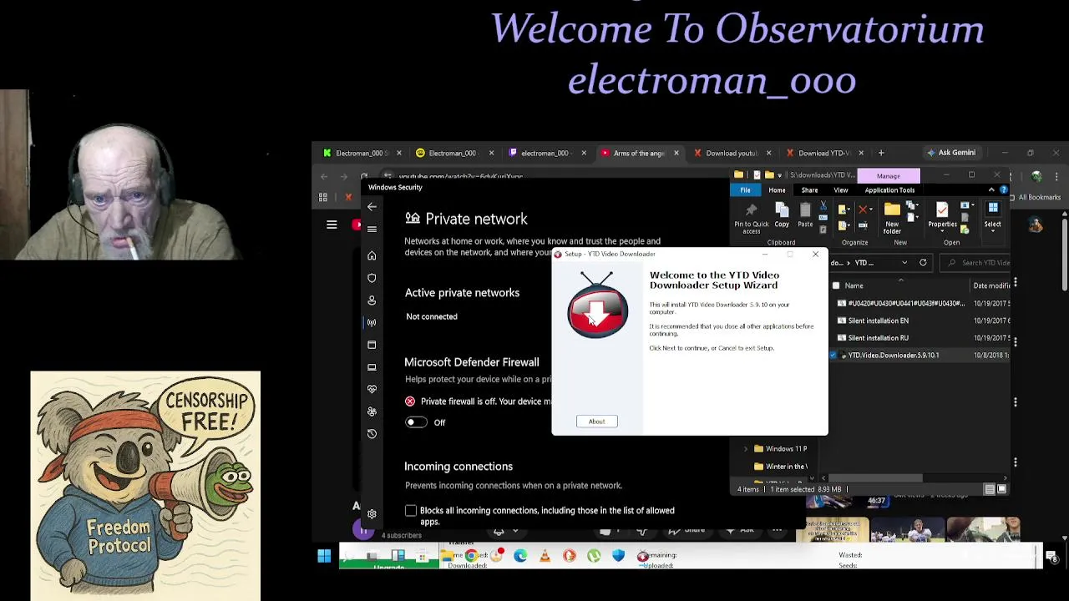Open Protection history sidebar icon
This screenshot has height=601, width=1069.
(x=372, y=434)
